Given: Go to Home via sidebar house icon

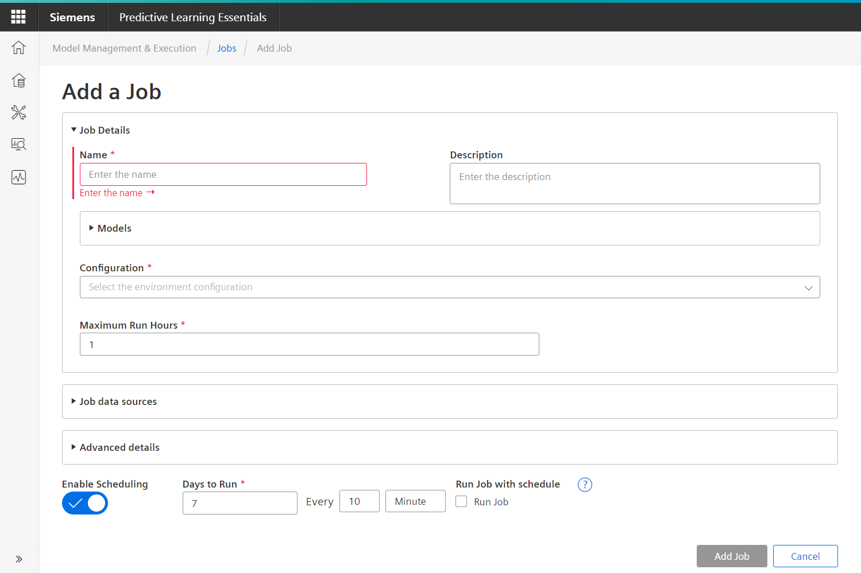Looking at the screenshot, I should pyautogui.click(x=19, y=48).
